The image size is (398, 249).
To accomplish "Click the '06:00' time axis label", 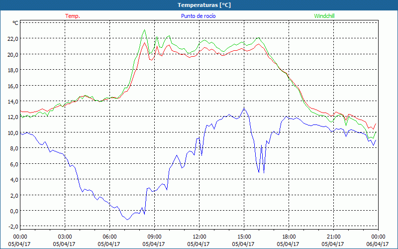I will coord(109,237).
